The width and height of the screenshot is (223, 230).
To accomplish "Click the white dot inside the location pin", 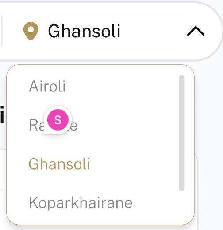I will tap(31, 29).
